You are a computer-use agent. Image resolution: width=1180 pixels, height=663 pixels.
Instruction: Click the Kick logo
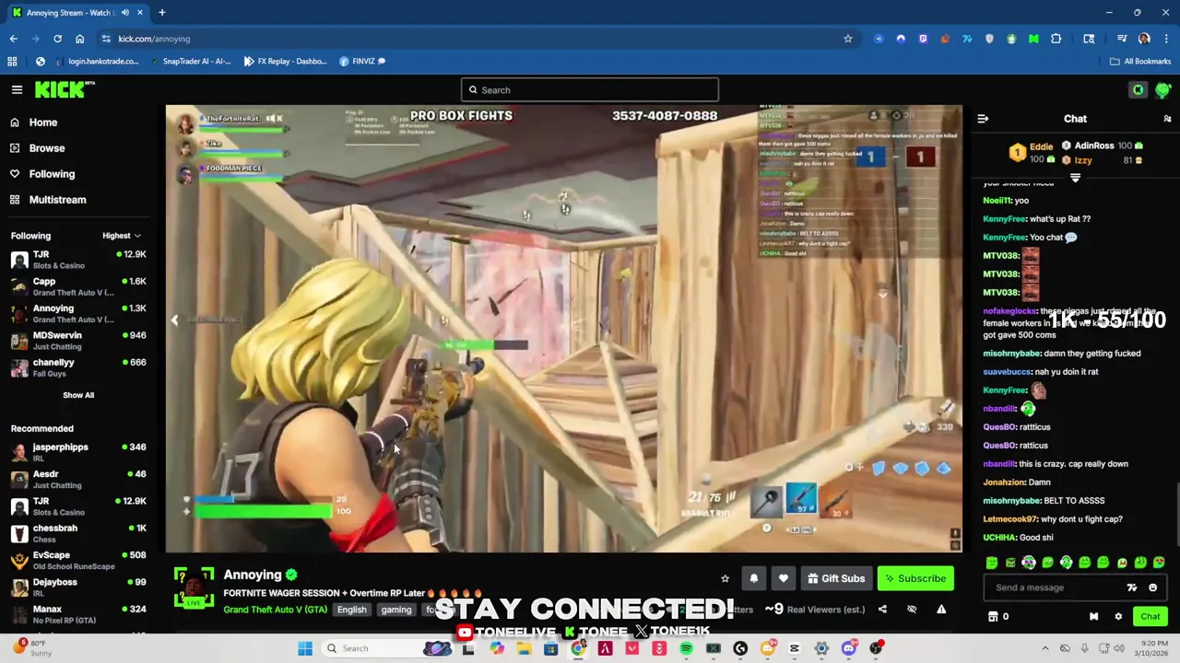click(x=65, y=89)
